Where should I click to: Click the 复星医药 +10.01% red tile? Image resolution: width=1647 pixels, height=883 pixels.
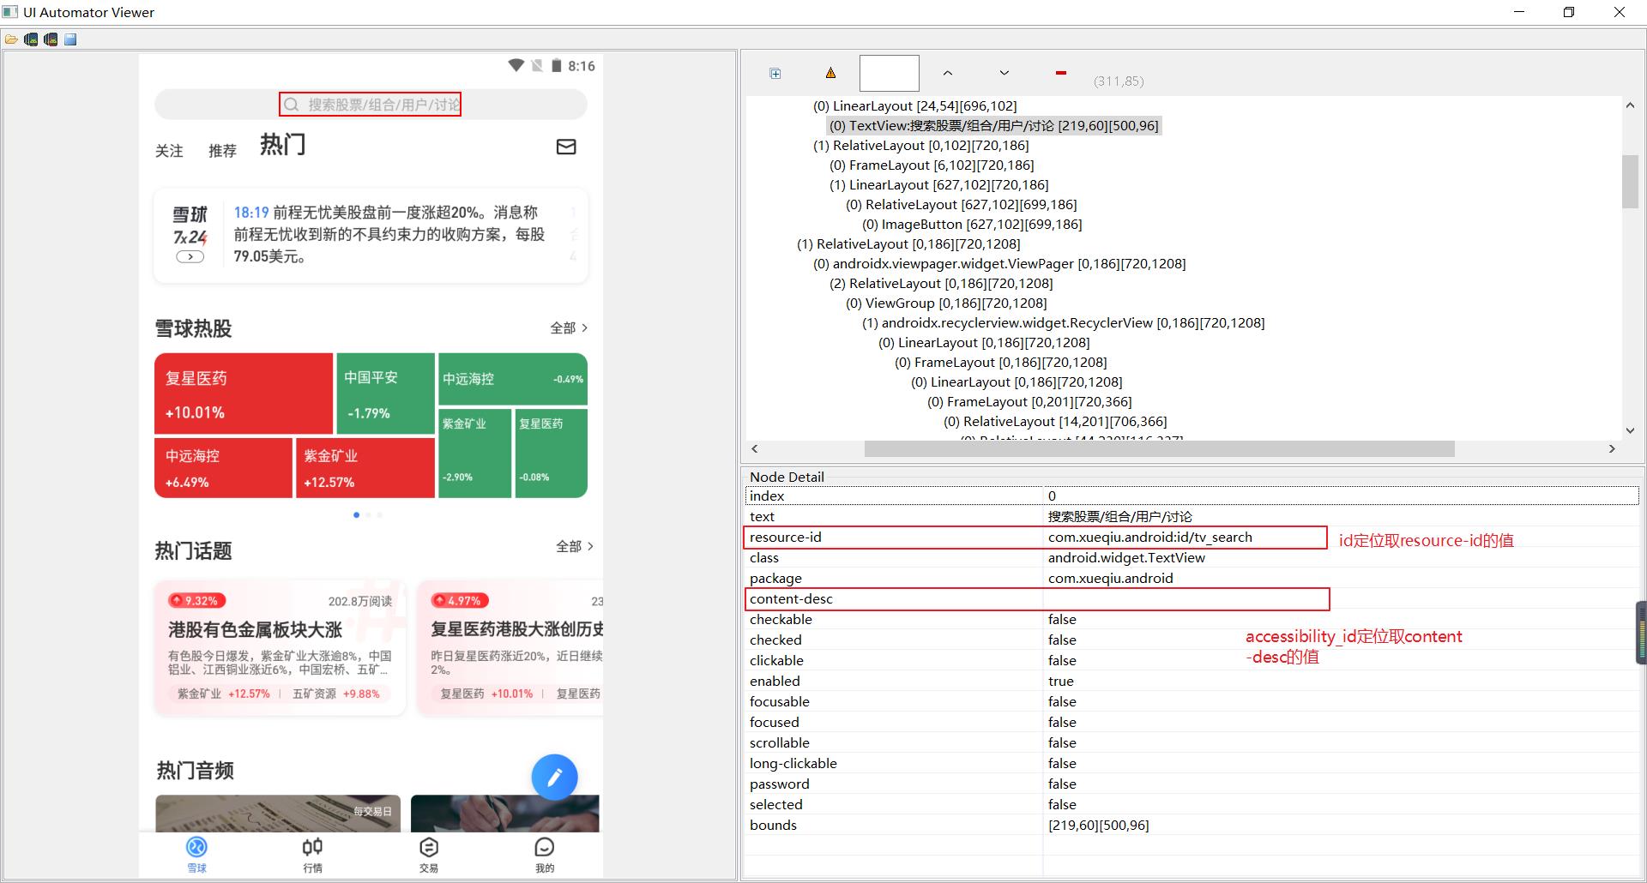pos(244,393)
